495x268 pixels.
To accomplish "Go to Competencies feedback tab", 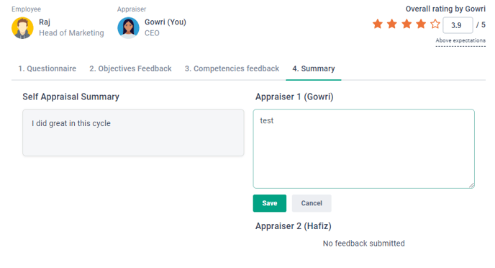I will click(232, 68).
